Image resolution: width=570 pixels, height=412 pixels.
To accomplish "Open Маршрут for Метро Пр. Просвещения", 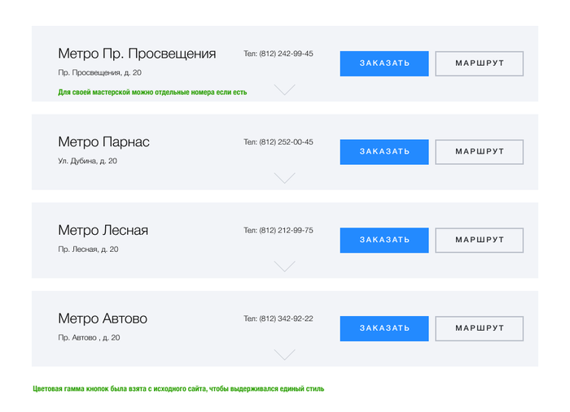I will point(479,63).
